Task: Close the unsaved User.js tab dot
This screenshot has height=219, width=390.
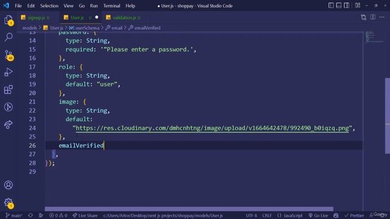Action: (97, 17)
